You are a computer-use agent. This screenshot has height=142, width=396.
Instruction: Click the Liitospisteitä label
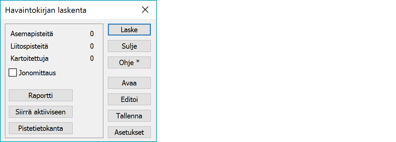(29, 46)
